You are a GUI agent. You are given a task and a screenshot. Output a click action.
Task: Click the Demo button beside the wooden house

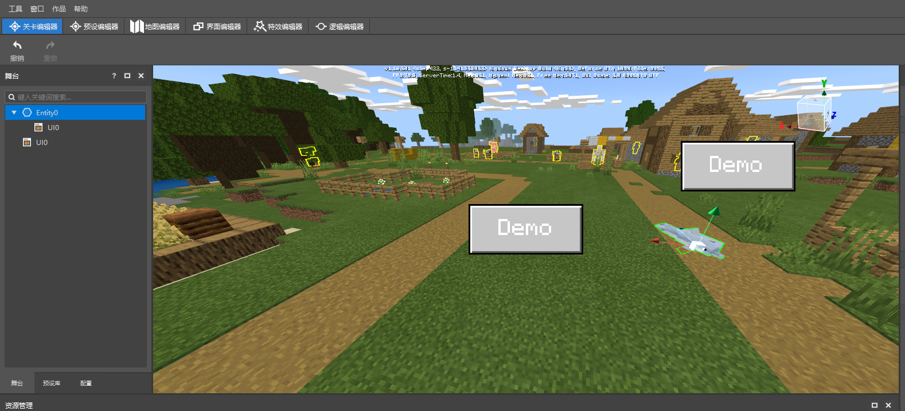coord(738,166)
